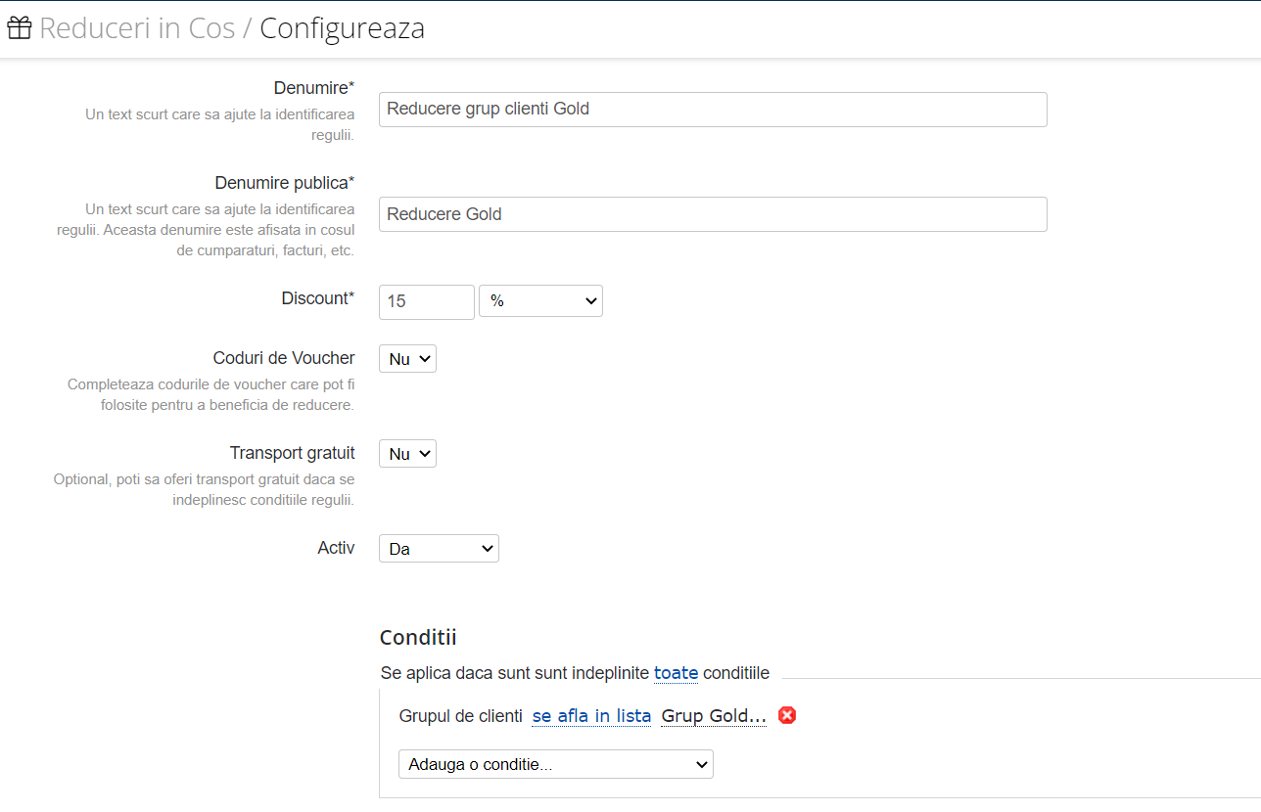
Task: Click the 'Coduri de Voucher' label
Action: pos(284,358)
